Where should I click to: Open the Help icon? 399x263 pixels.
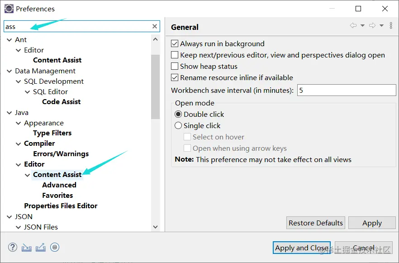pyautogui.click(x=13, y=247)
